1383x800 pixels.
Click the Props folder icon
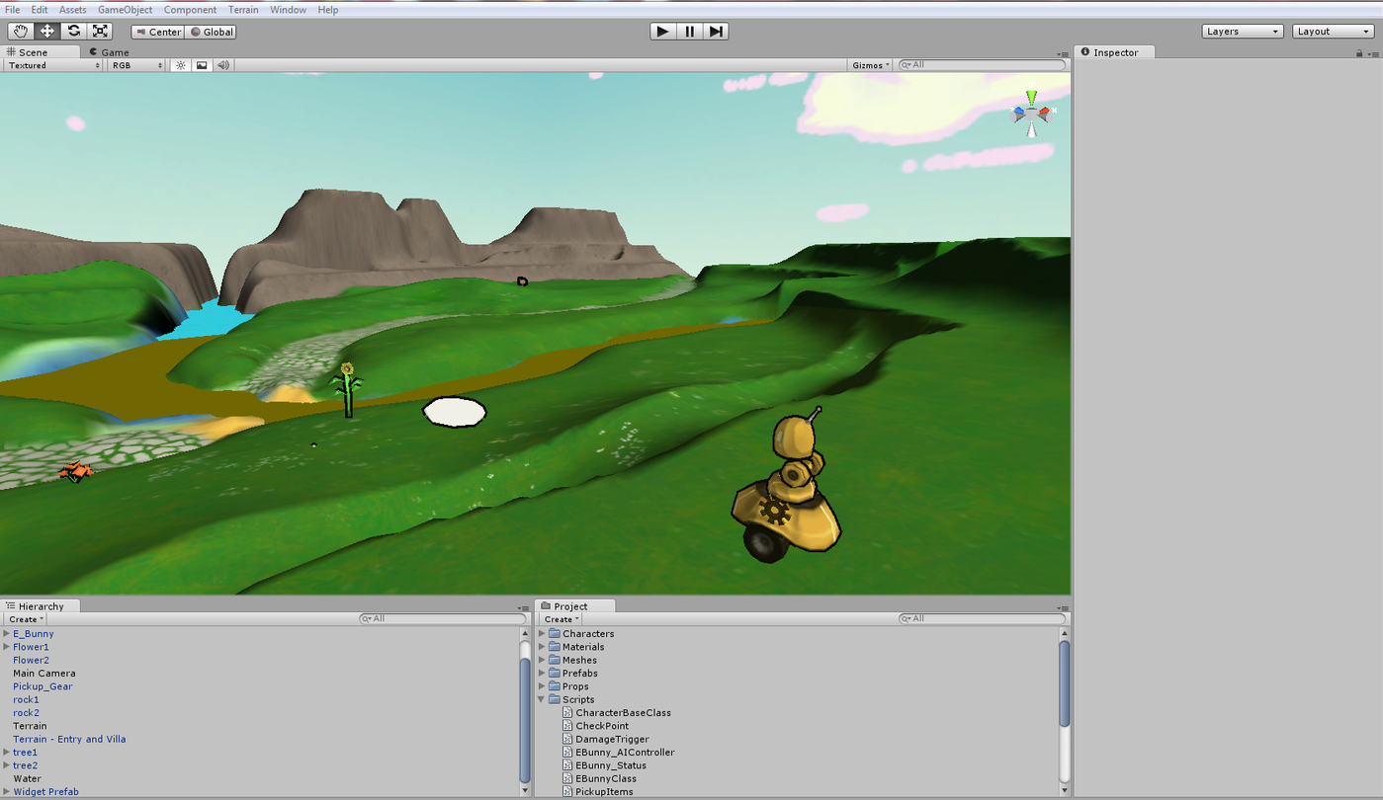click(555, 686)
